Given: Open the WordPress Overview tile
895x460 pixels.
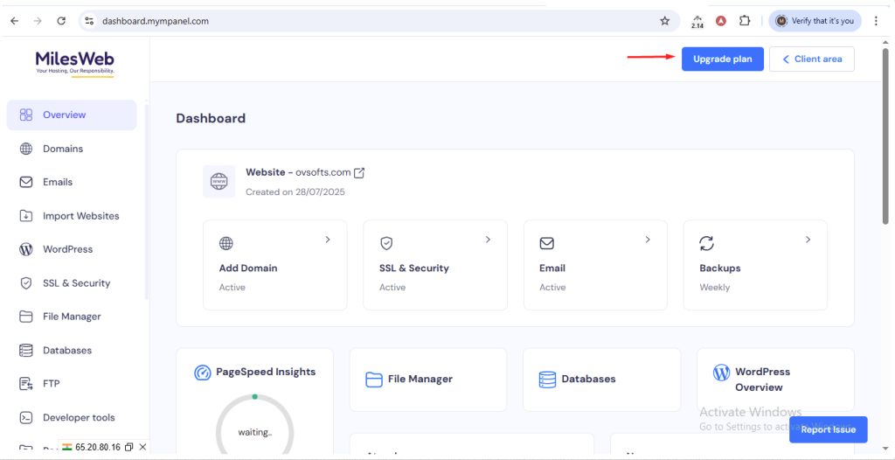Looking at the screenshot, I should (x=775, y=380).
